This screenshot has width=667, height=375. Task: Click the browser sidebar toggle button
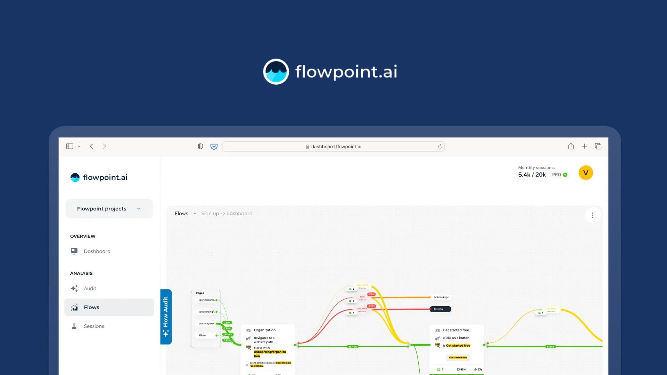point(69,146)
